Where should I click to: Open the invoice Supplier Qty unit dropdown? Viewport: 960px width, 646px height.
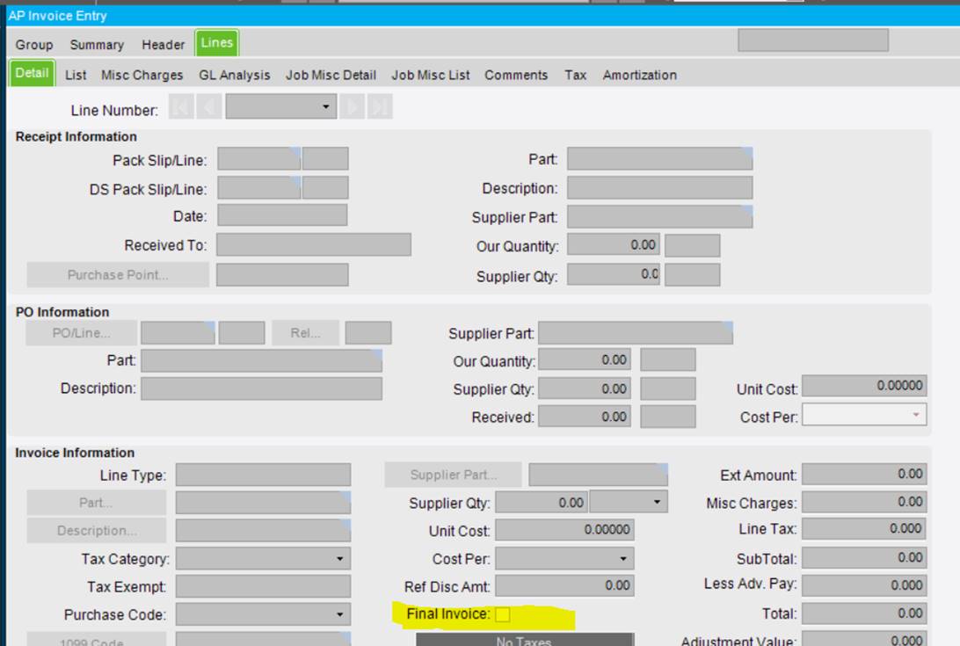[x=657, y=502]
